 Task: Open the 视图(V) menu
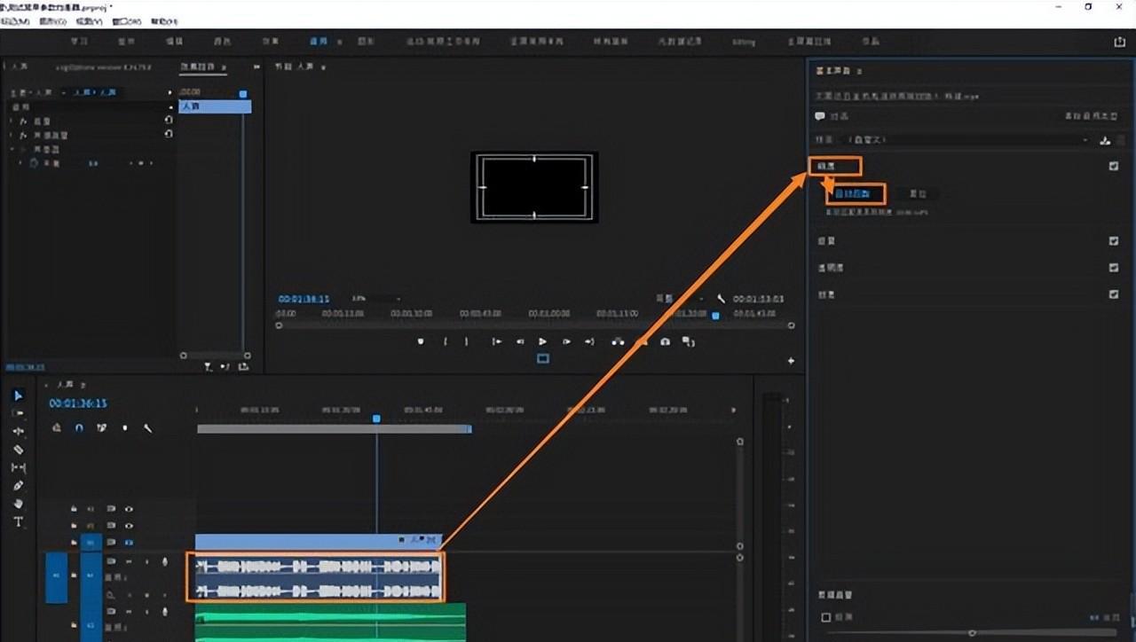[x=89, y=20]
